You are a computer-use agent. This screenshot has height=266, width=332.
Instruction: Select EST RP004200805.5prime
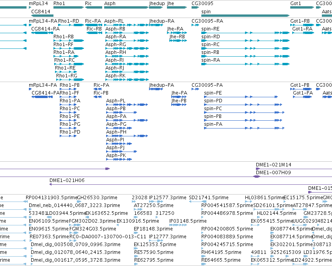click(227, 229)
